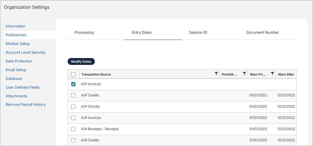Click the Warn After column header
The height and width of the screenshot is (146, 313).
pos(286,75)
